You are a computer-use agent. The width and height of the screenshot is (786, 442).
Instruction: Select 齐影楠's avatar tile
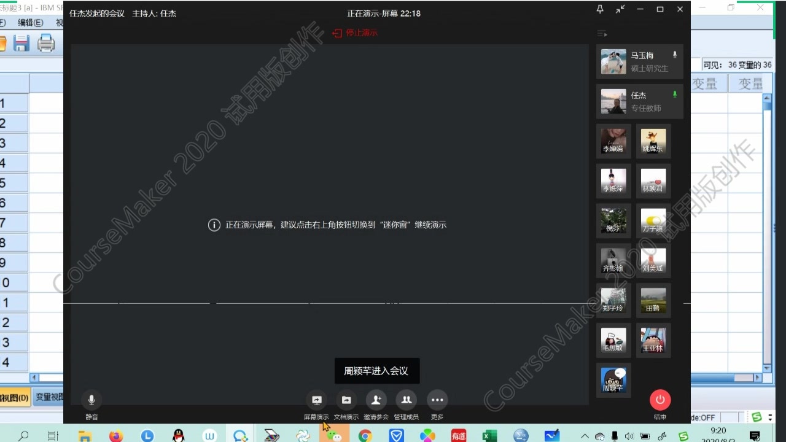coord(613,261)
